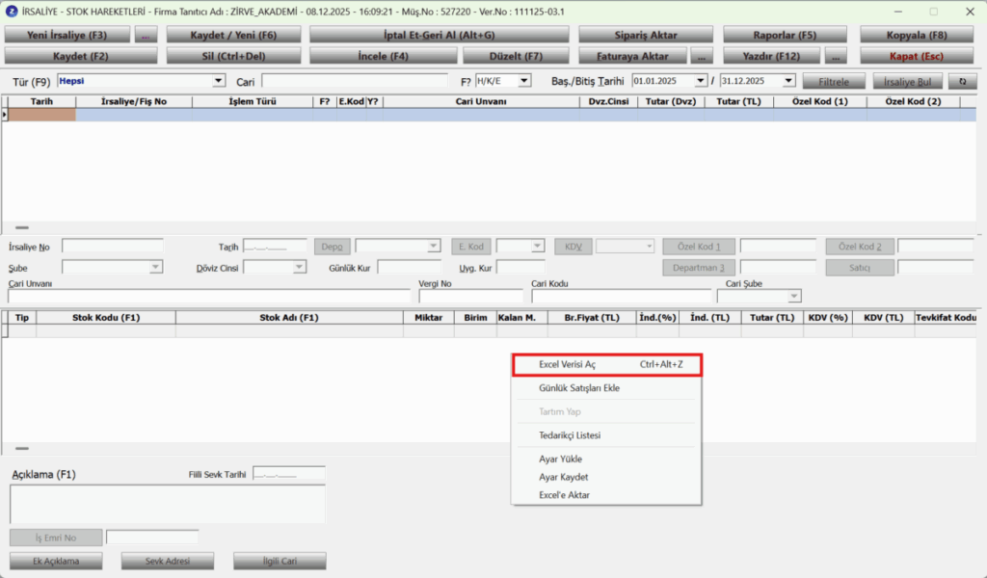The image size is (987, 578).
Task: Click Kaydet / Yeni (F6) button
Action: pos(233,35)
